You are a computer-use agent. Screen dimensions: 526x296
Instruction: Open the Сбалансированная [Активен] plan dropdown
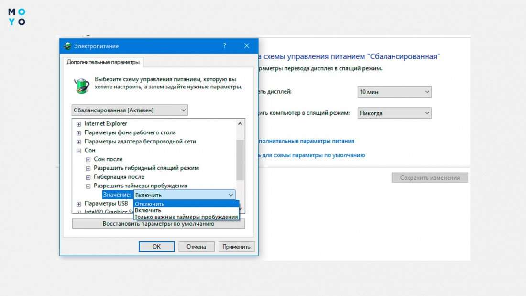(x=130, y=110)
